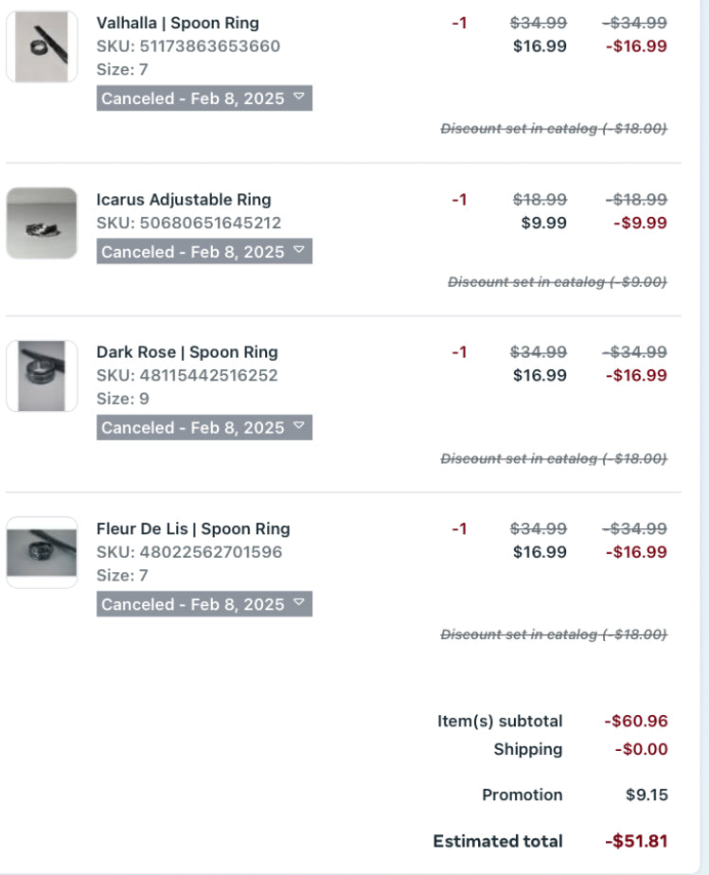Click the Item(s) subtotal amount -$60.96
This screenshot has height=875, width=709.
[636, 722]
